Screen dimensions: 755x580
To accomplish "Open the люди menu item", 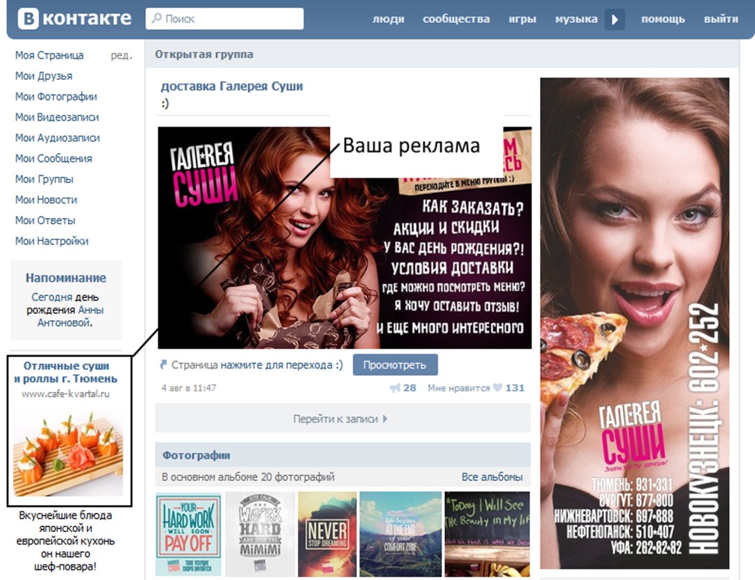I will [388, 19].
